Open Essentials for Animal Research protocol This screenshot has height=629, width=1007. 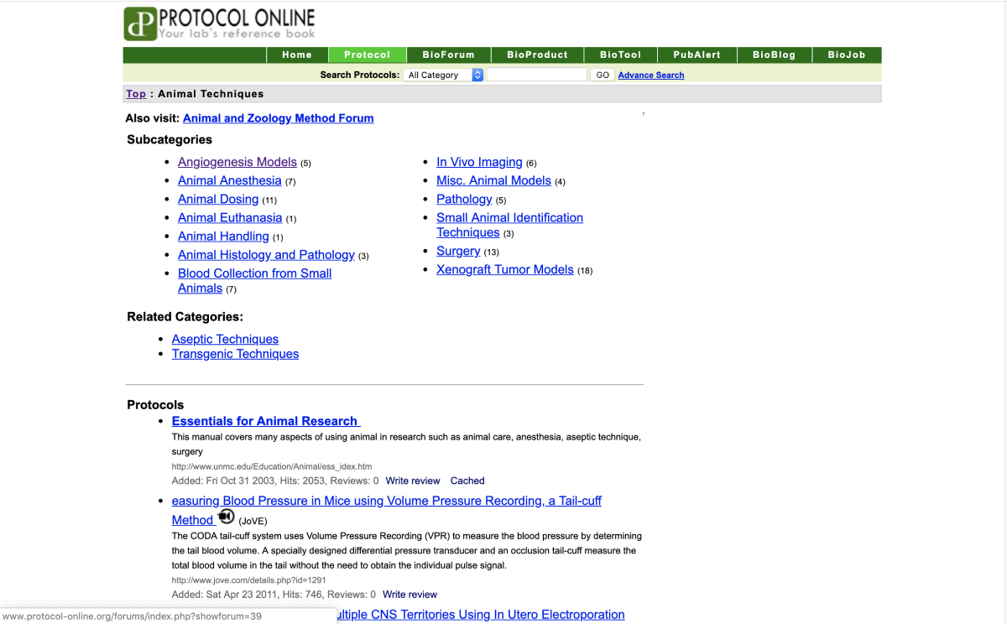point(265,421)
